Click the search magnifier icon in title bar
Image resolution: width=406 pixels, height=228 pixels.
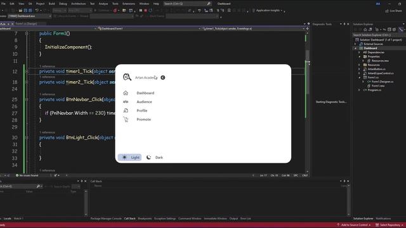209,4
